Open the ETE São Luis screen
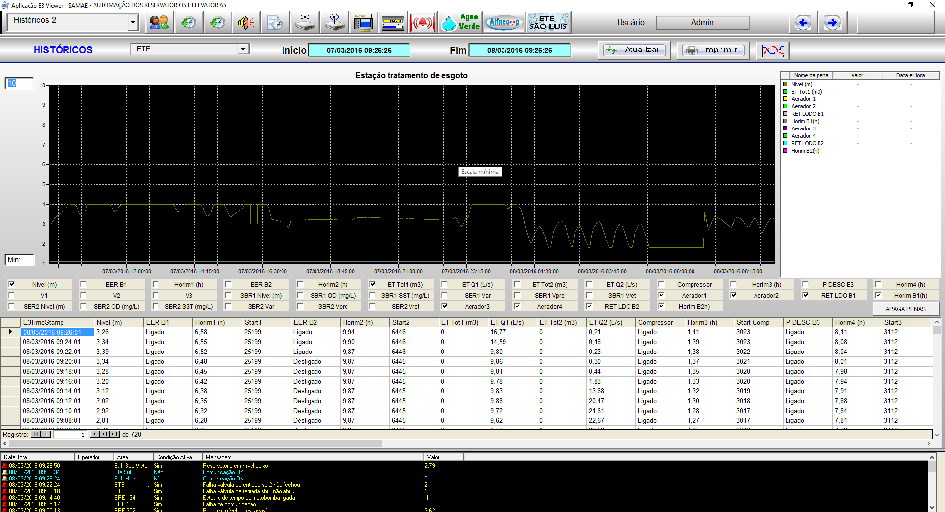The width and height of the screenshot is (945, 512). [x=548, y=23]
